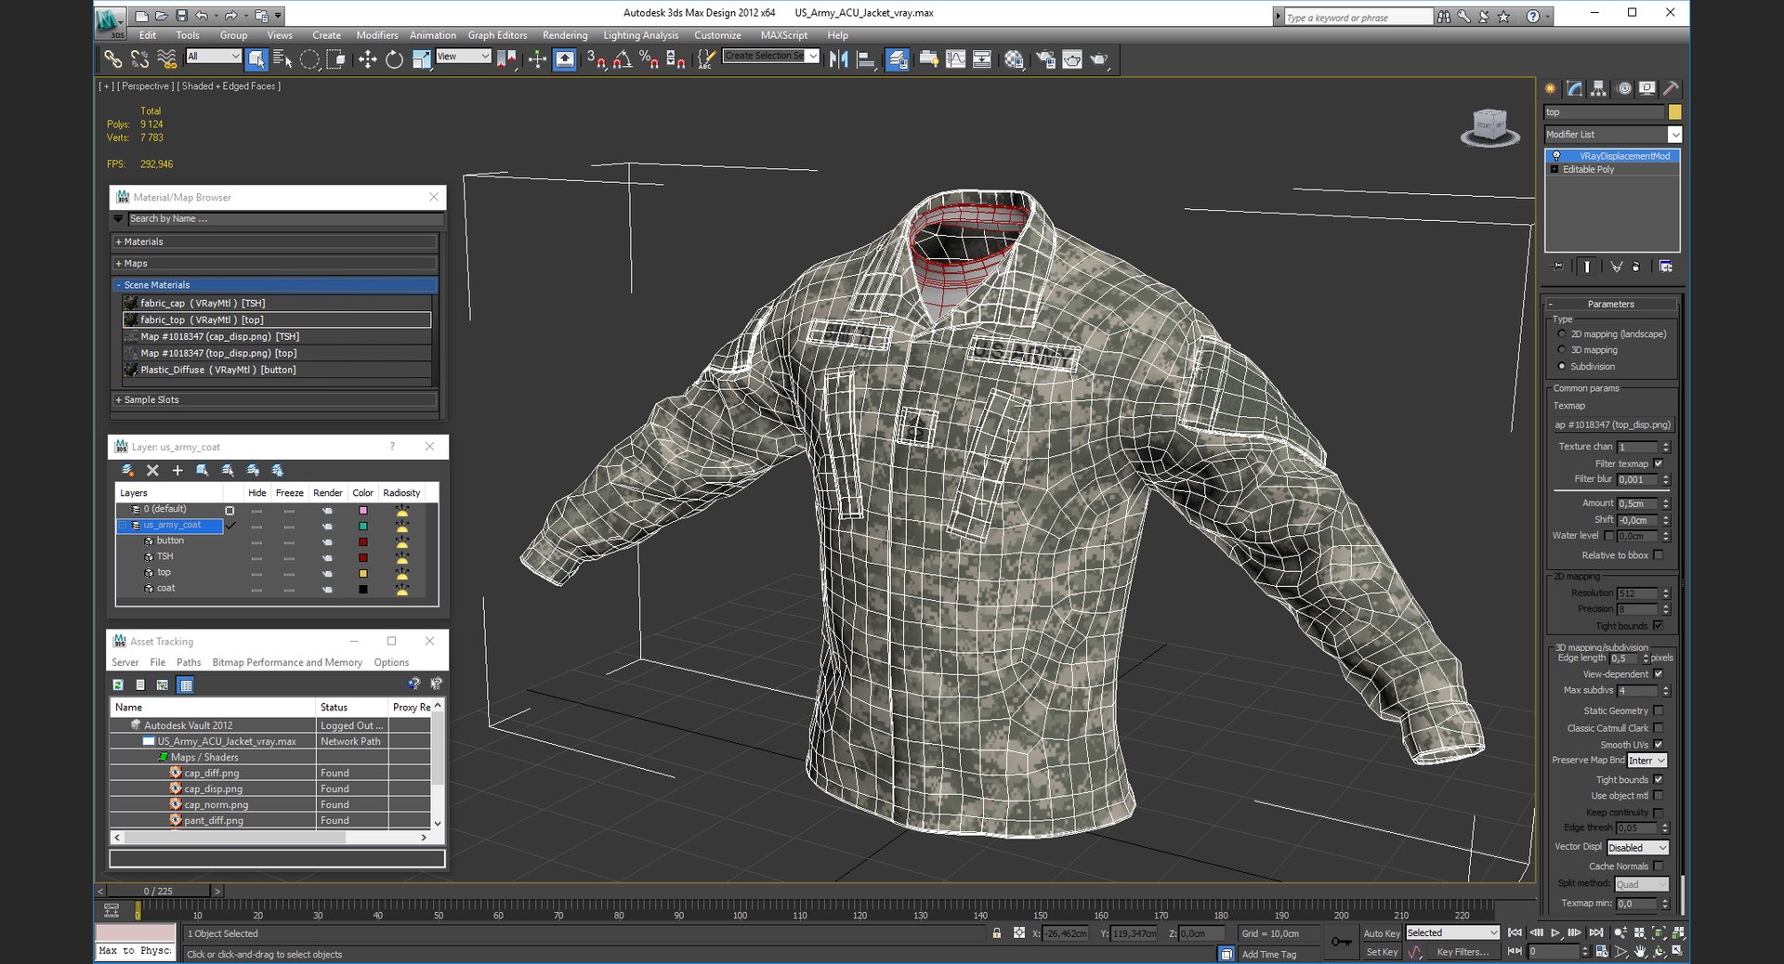The height and width of the screenshot is (964, 1784).
Task: Click the selection lock toggle icon
Action: [x=997, y=933]
